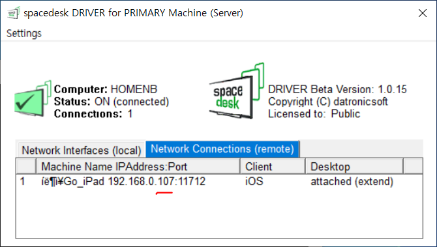Select the Go_iPad 192.168.0.107:11712 connection row
This screenshot has height=247, width=437.
tap(219, 182)
